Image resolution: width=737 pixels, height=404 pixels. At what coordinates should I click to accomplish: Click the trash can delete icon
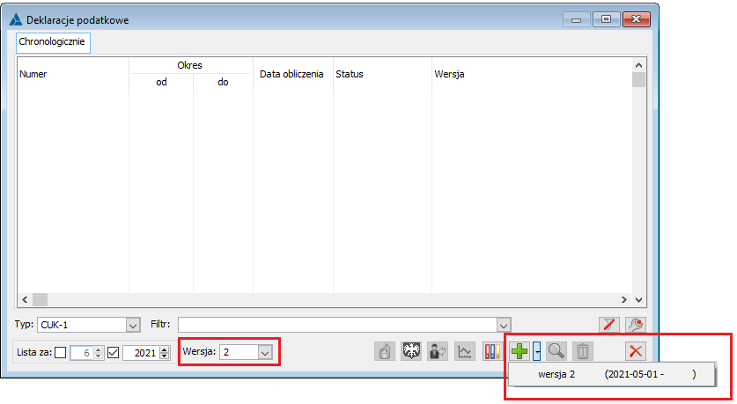coord(583,351)
